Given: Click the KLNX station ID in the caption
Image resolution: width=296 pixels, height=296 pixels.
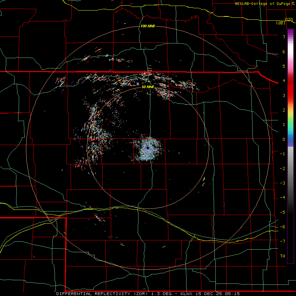Looking at the screenshot, I should [x=186, y=294].
